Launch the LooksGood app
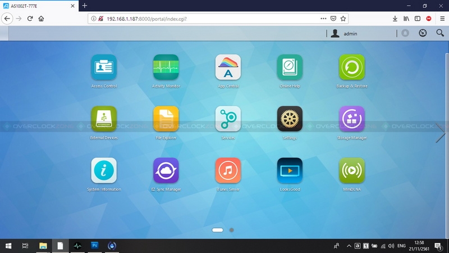 [290, 170]
